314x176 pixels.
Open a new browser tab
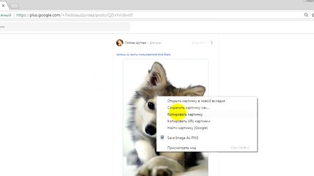(14, 6)
